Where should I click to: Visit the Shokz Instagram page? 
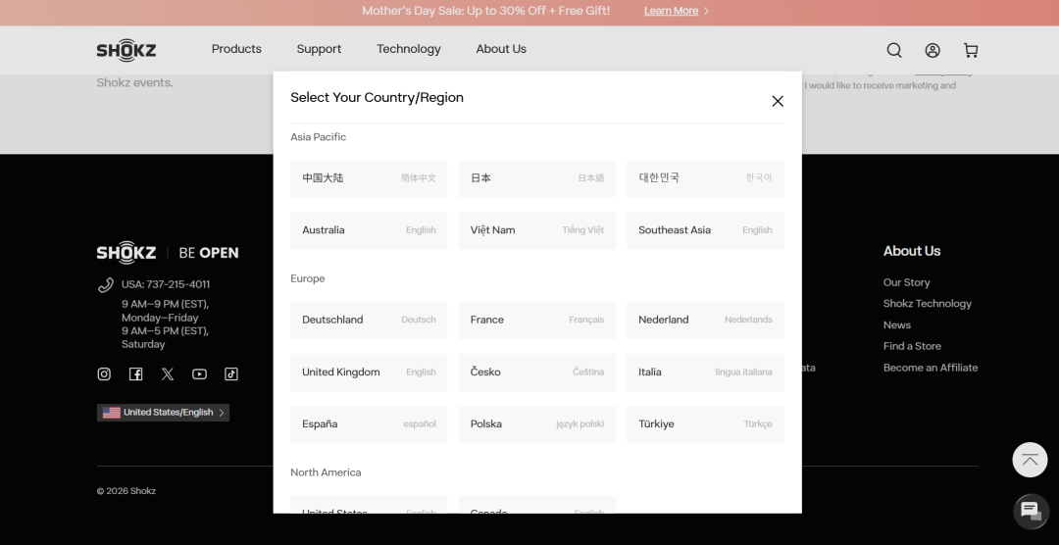104,374
